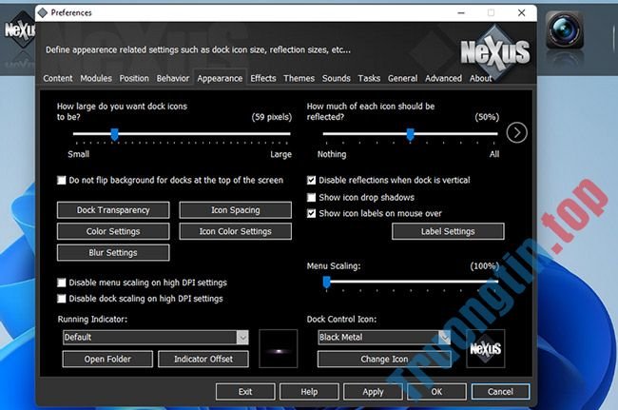Click the Menu Scaling slider handle
This screenshot has width=618, height=410.
(327, 282)
